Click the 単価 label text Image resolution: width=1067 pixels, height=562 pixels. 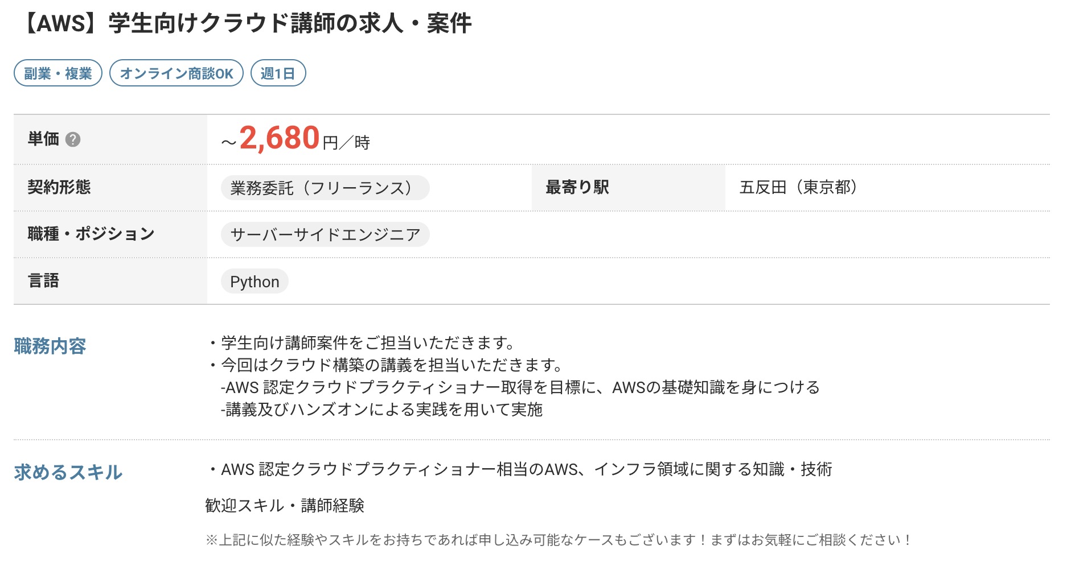coord(43,139)
